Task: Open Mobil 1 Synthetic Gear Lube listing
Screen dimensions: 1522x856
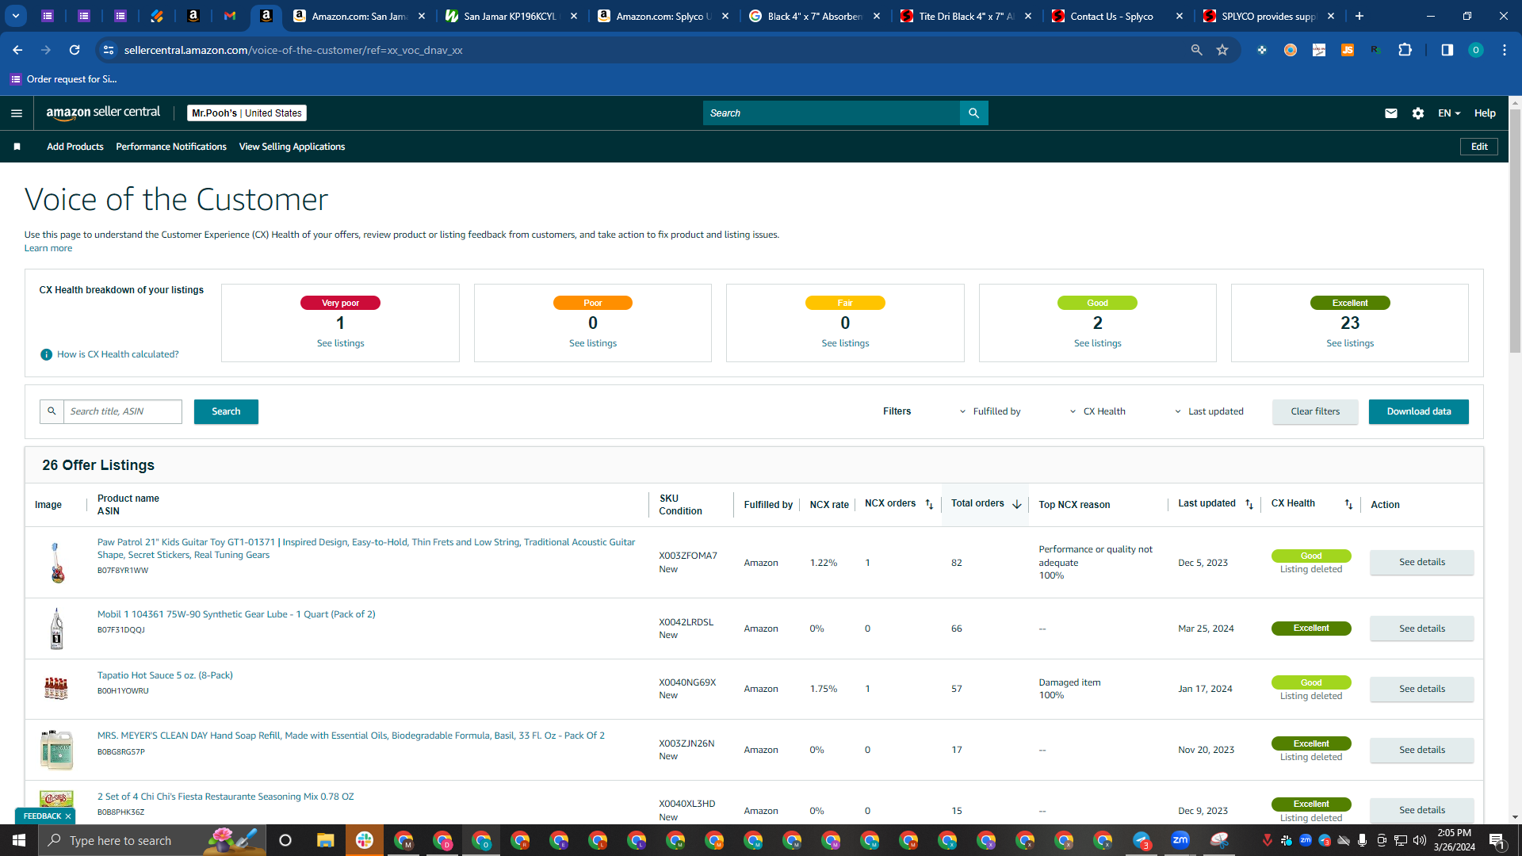Action: coord(236,614)
